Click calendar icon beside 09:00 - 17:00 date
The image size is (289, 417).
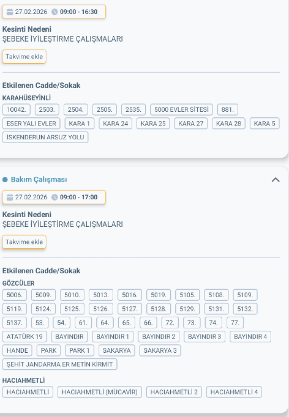(x=10, y=198)
